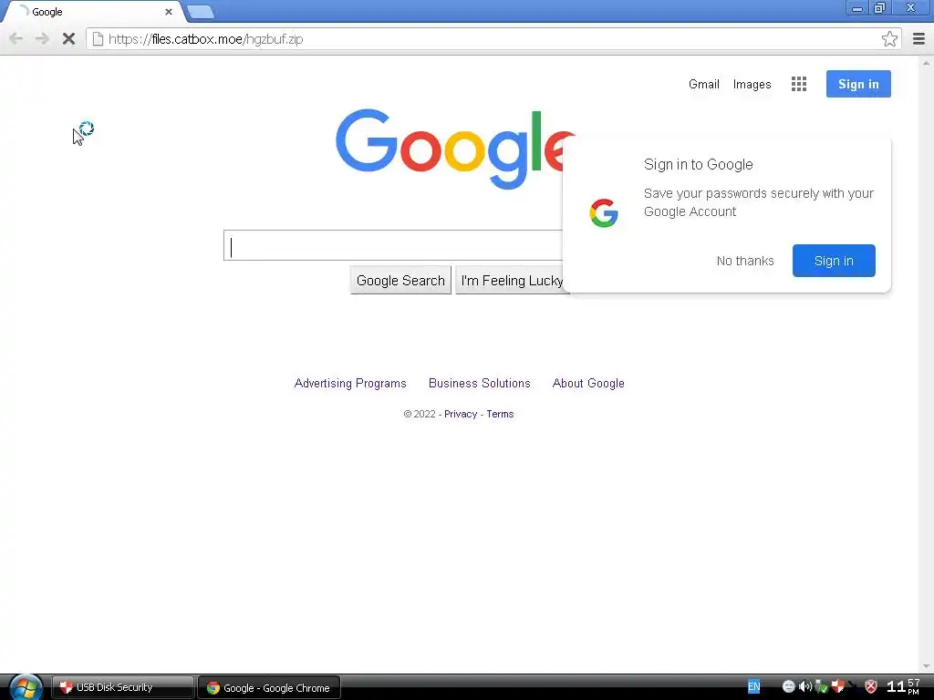Image resolution: width=934 pixels, height=700 pixels.
Task: Click "Sign in to Google" popup heading
Action: pyautogui.click(x=698, y=165)
